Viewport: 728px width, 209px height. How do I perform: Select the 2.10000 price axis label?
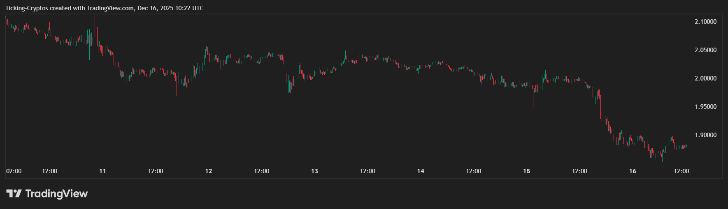pos(705,22)
